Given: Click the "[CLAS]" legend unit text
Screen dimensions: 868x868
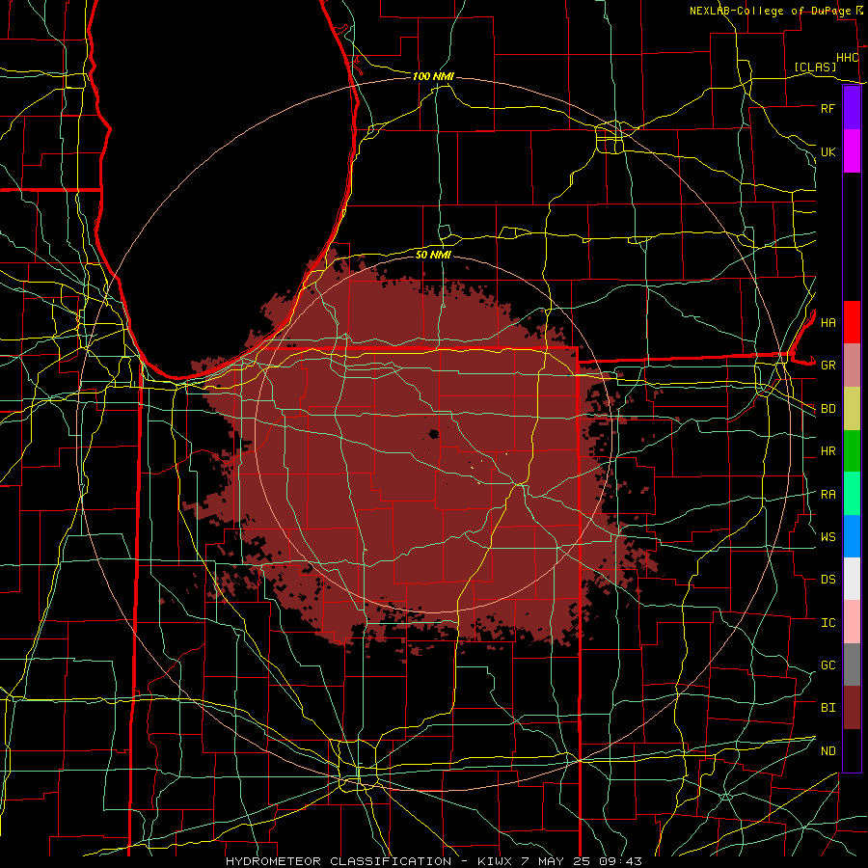Looking at the screenshot, I should coord(815,67).
